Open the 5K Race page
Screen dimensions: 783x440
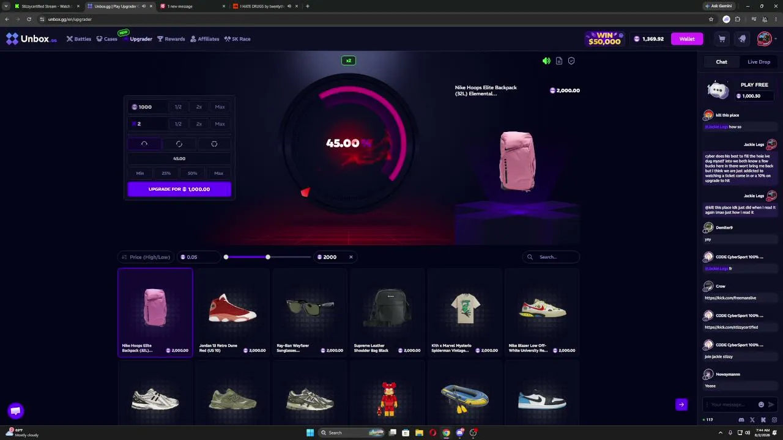coord(237,39)
